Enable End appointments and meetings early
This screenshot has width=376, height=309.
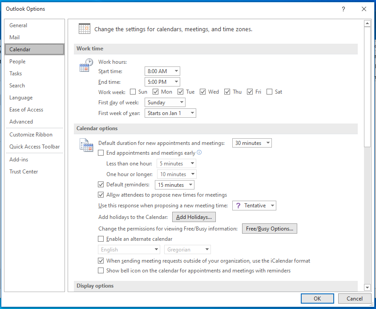coord(101,153)
